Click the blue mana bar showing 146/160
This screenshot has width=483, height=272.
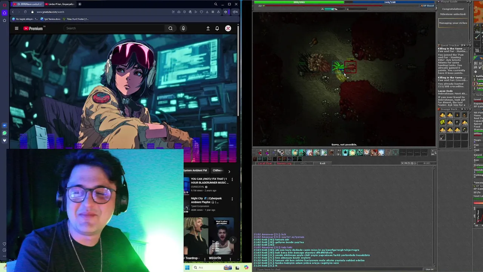click(x=390, y=2)
